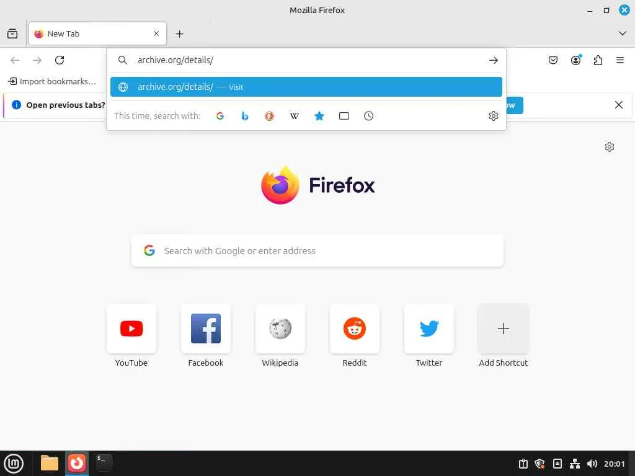Click the 20:01 clock
Viewport: 635px width, 476px height.
click(x=614, y=464)
